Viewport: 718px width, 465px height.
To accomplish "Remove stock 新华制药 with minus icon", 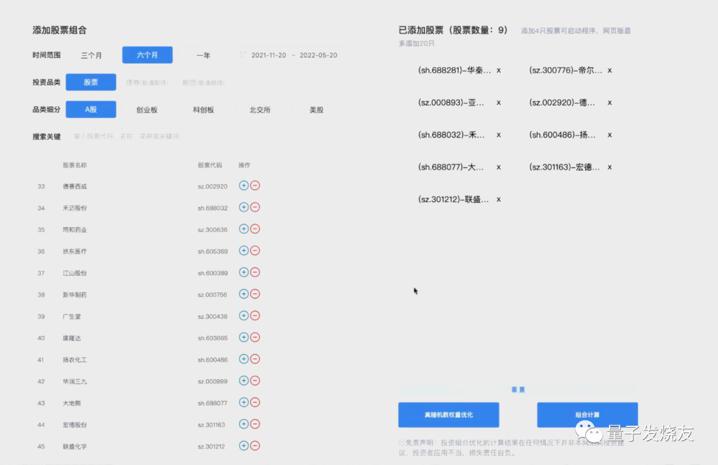I will point(255,294).
